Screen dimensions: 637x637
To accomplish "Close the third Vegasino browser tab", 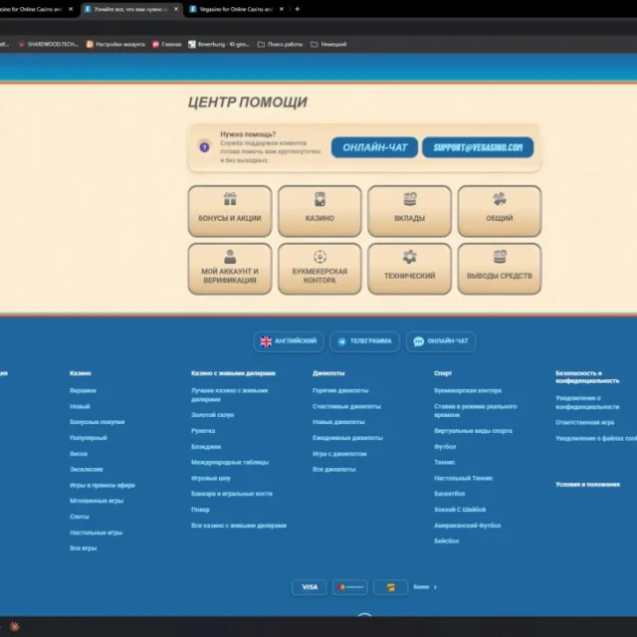I will (281, 9).
